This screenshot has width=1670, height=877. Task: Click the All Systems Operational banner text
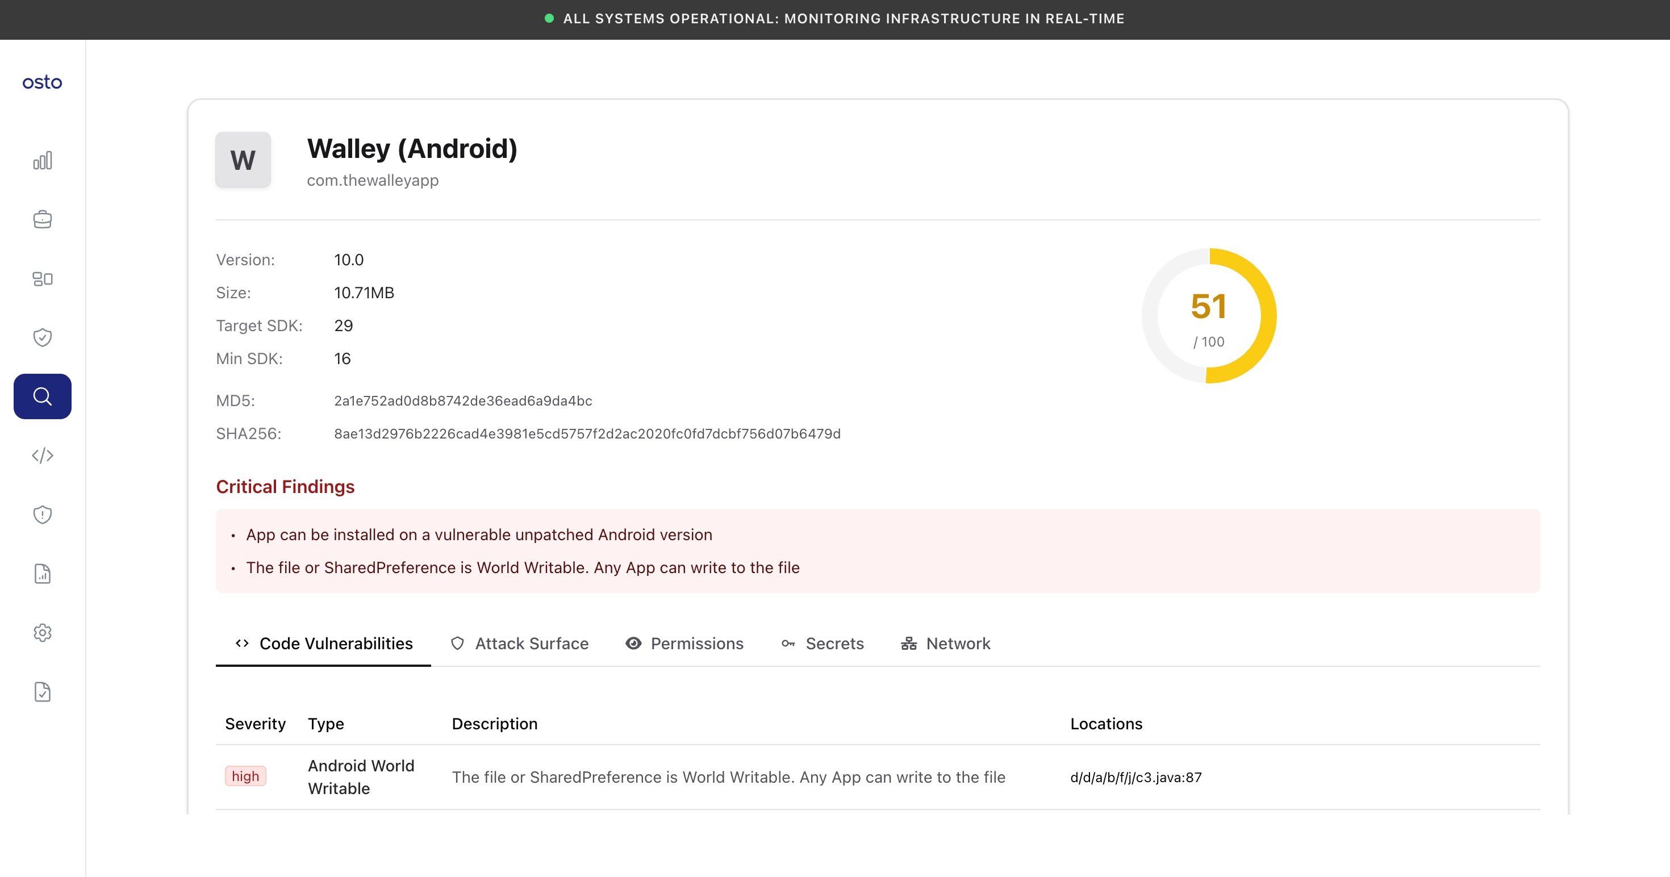[844, 19]
